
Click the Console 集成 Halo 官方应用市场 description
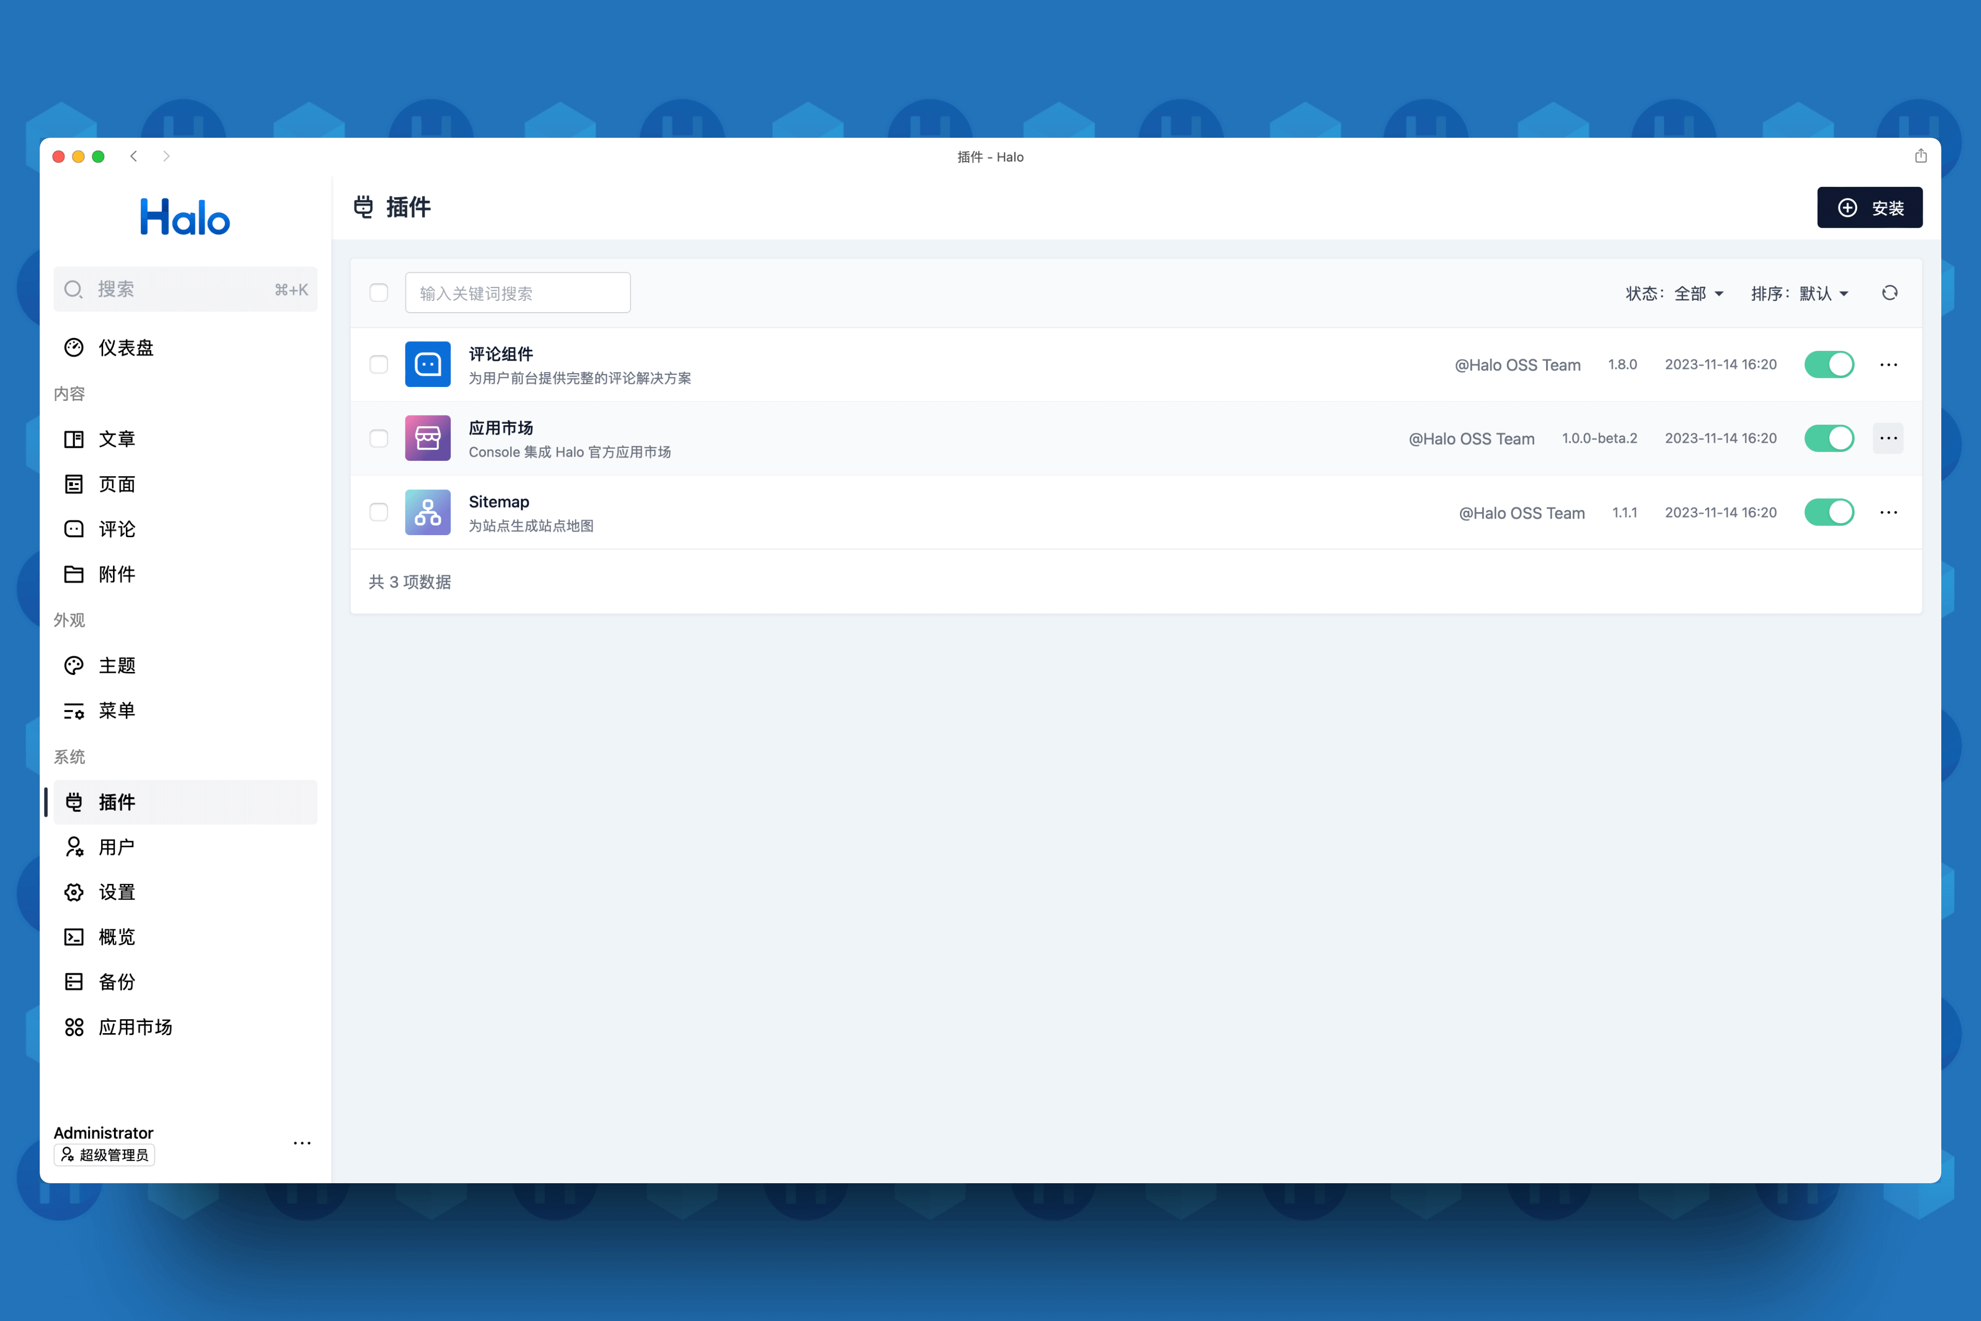(570, 453)
